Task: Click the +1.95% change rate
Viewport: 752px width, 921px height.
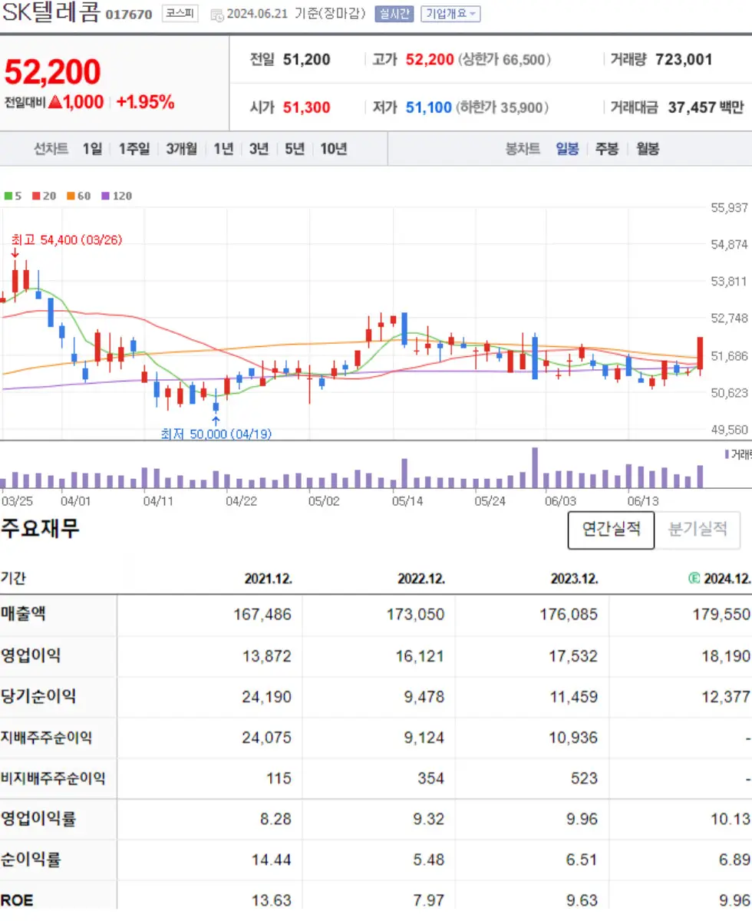Action: tap(146, 102)
